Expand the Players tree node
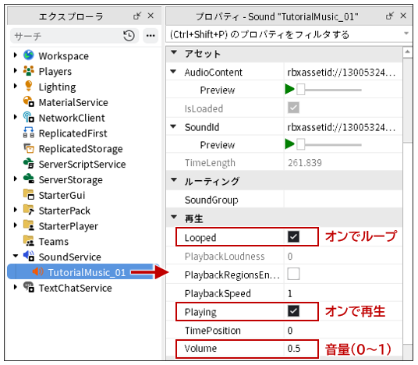The height and width of the screenshot is (365, 418). tap(16, 71)
